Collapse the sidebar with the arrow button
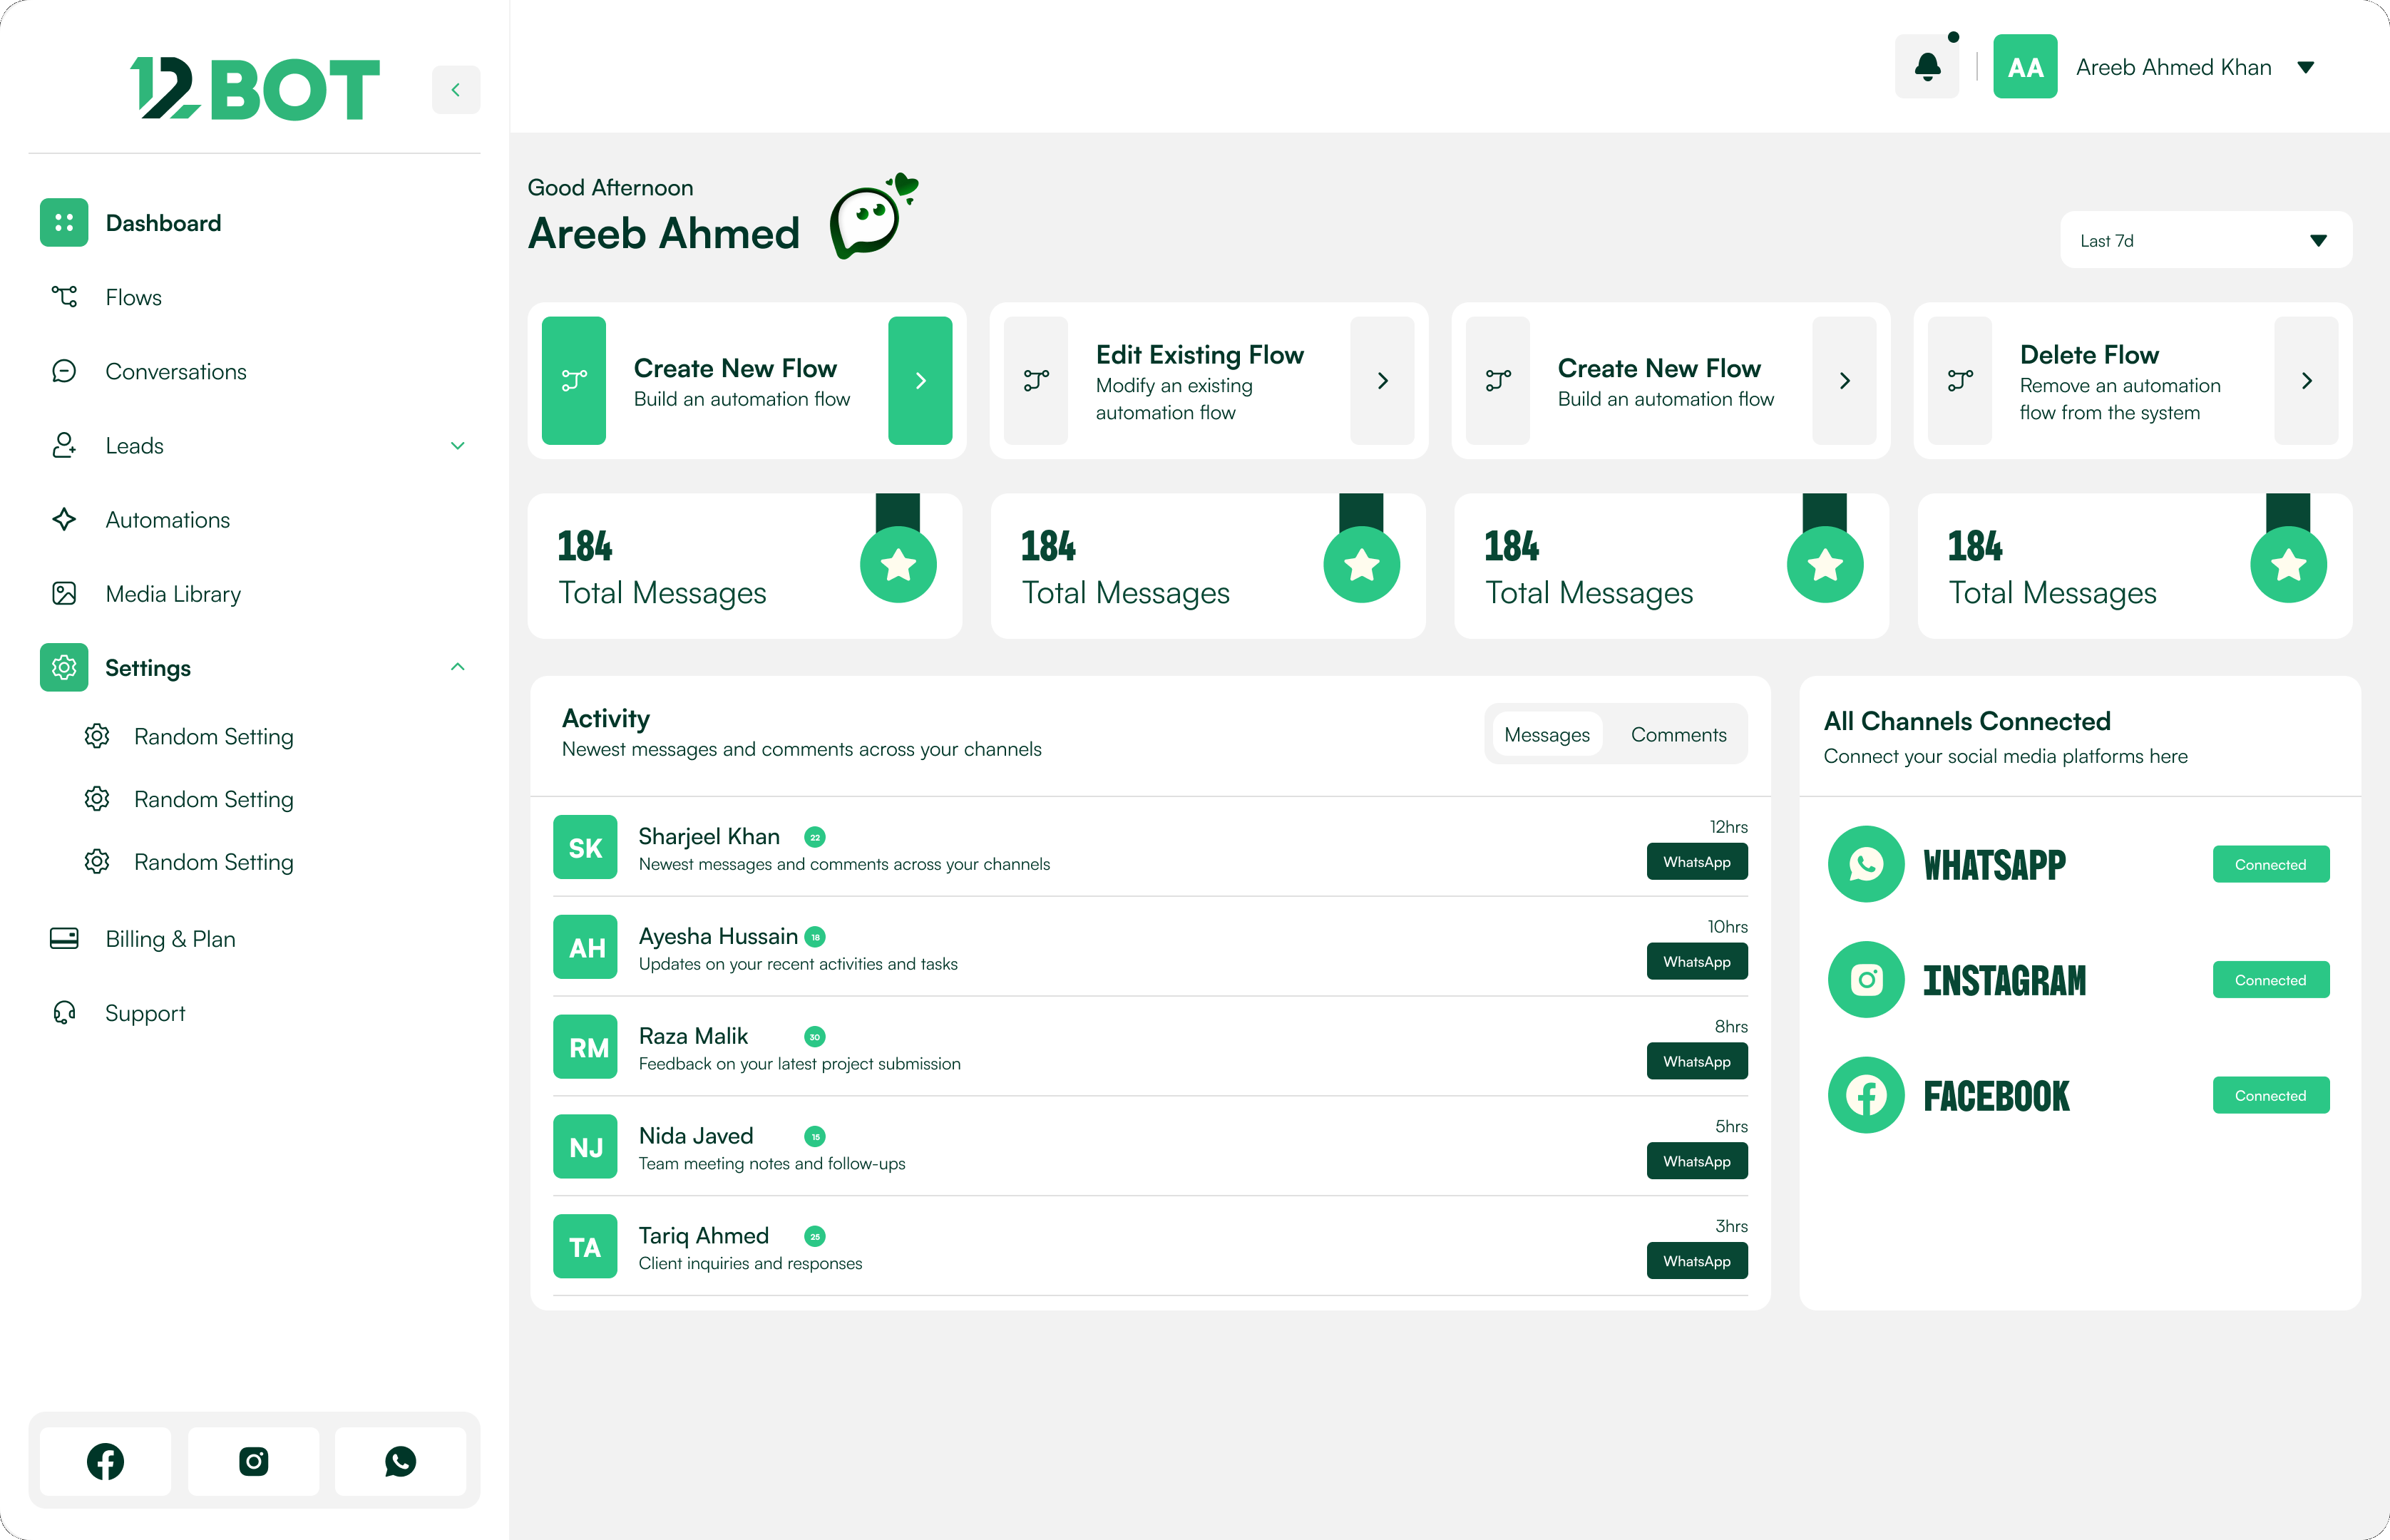 pos(456,90)
